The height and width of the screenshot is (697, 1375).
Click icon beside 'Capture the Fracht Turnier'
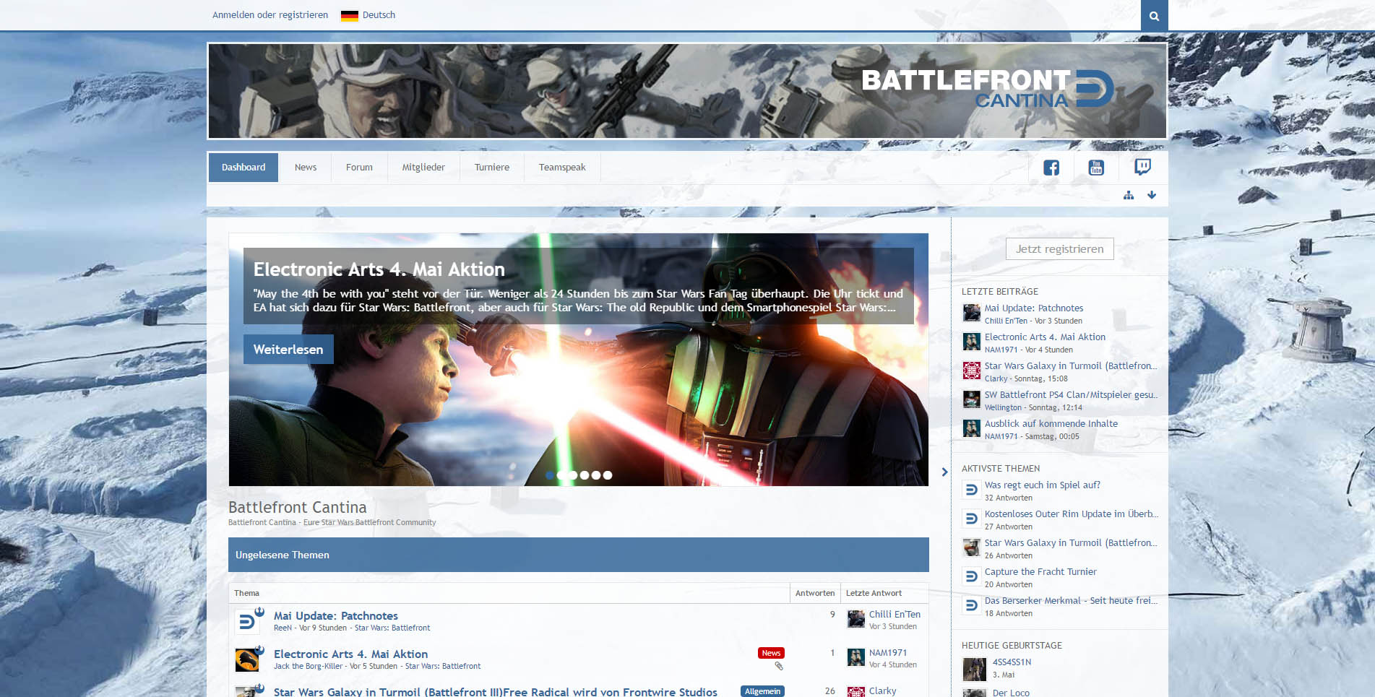tap(972, 576)
